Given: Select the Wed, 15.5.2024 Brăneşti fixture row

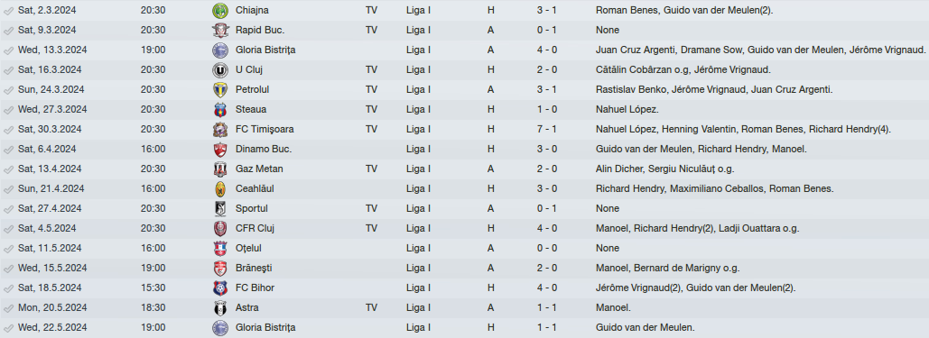Looking at the screenshot, I should (x=464, y=269).
